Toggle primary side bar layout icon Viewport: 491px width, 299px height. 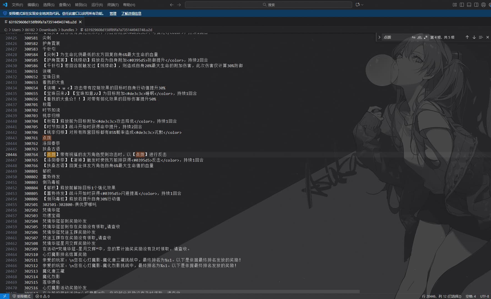pos(462,5)
